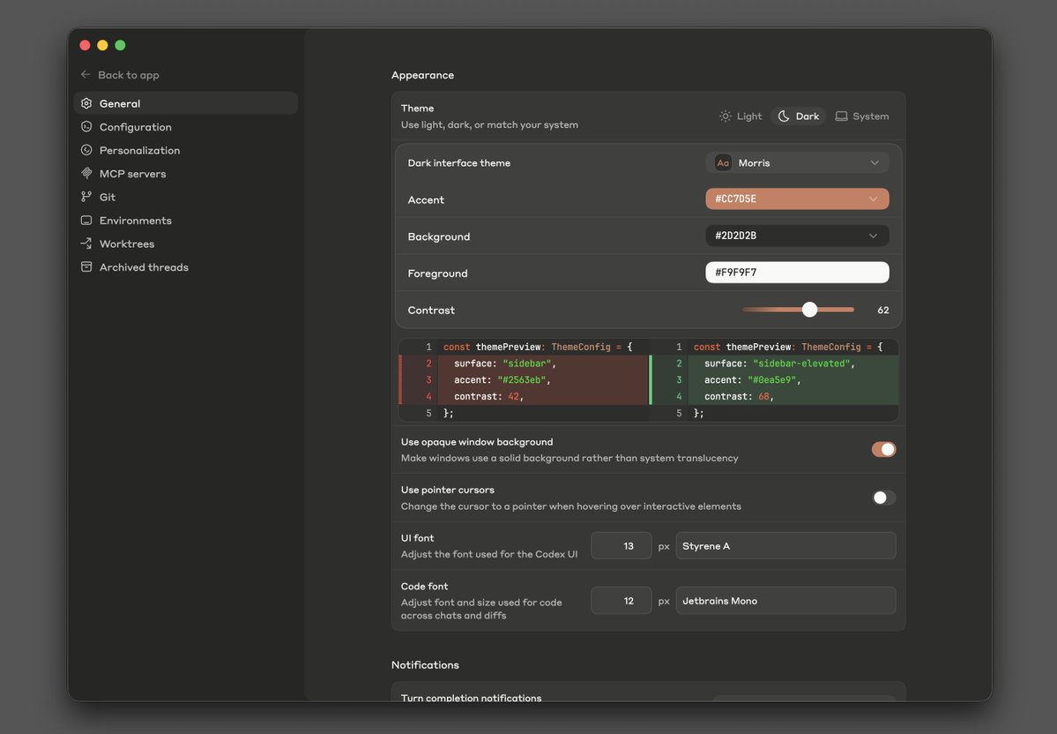Click the Aa theme preview icon
The width and height of the screenshot is (1057, 734).
coord(723,162)
